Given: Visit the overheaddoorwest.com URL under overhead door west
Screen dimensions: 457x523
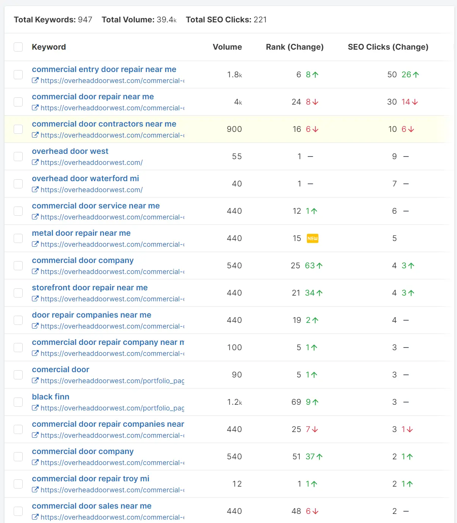Looking at the screenshot, I should (x=91, y=163).
